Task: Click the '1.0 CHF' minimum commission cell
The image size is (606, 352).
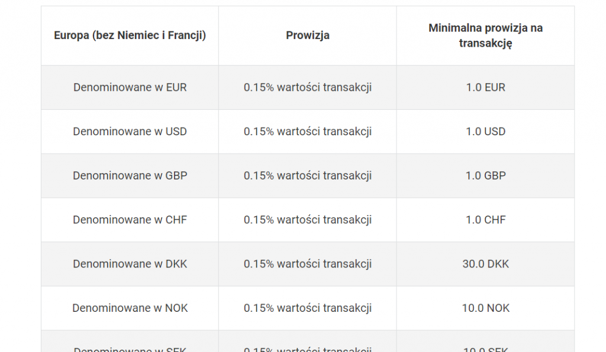Action: point(485,220)
